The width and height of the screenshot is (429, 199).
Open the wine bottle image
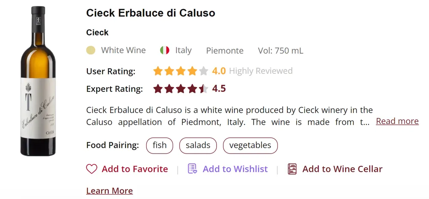(39, 81)
